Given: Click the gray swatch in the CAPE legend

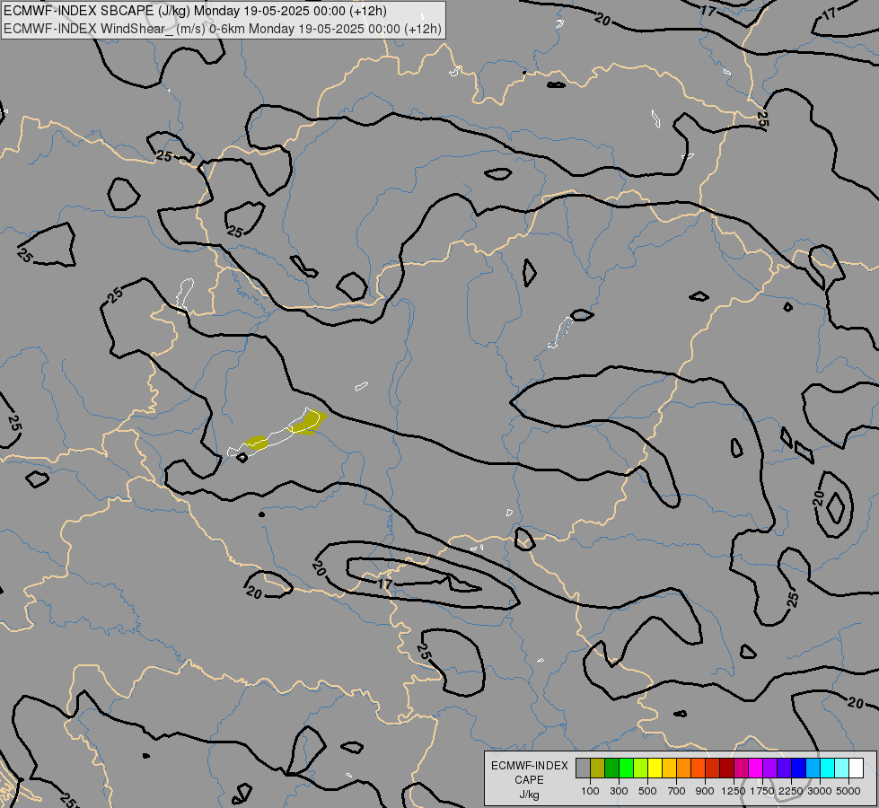Looking at the screenshot, I should click(x=583, y=768).
